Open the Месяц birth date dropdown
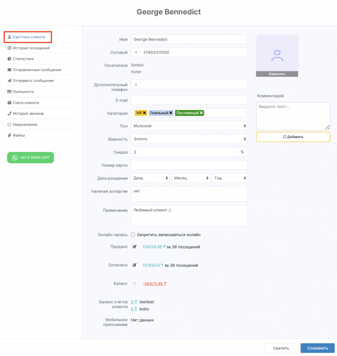Image resolution: width=337 pixels, height=356 pixels. click(x=191, y=178)
